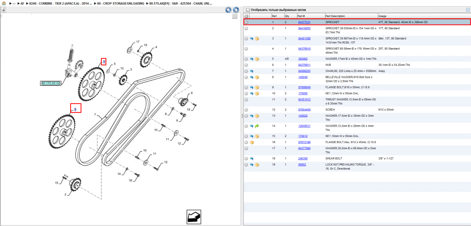Open part number link 84351012
Screen dimensions: 471x226
coord(304,100)
